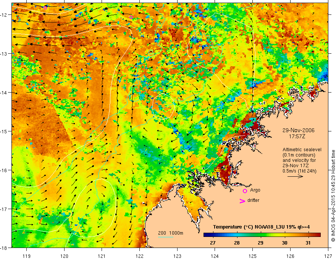Click the "0.5m/s (1kt 24h)" text
Image resolution: width=336 pixels, height=259 pixels.
click(x=299, y=171)
